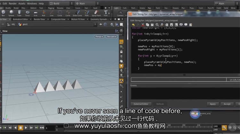Toggle the viewport lock icon on right toolbar
Image resolution: width=240 pixels, height=134 pixels.
click(121, 52)
